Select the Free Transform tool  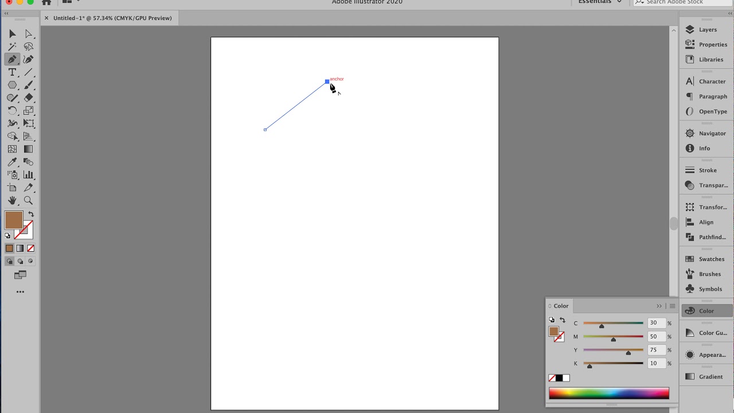tap(28, 123)
